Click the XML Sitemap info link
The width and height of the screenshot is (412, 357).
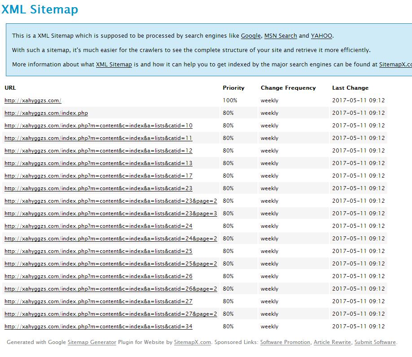114,65
